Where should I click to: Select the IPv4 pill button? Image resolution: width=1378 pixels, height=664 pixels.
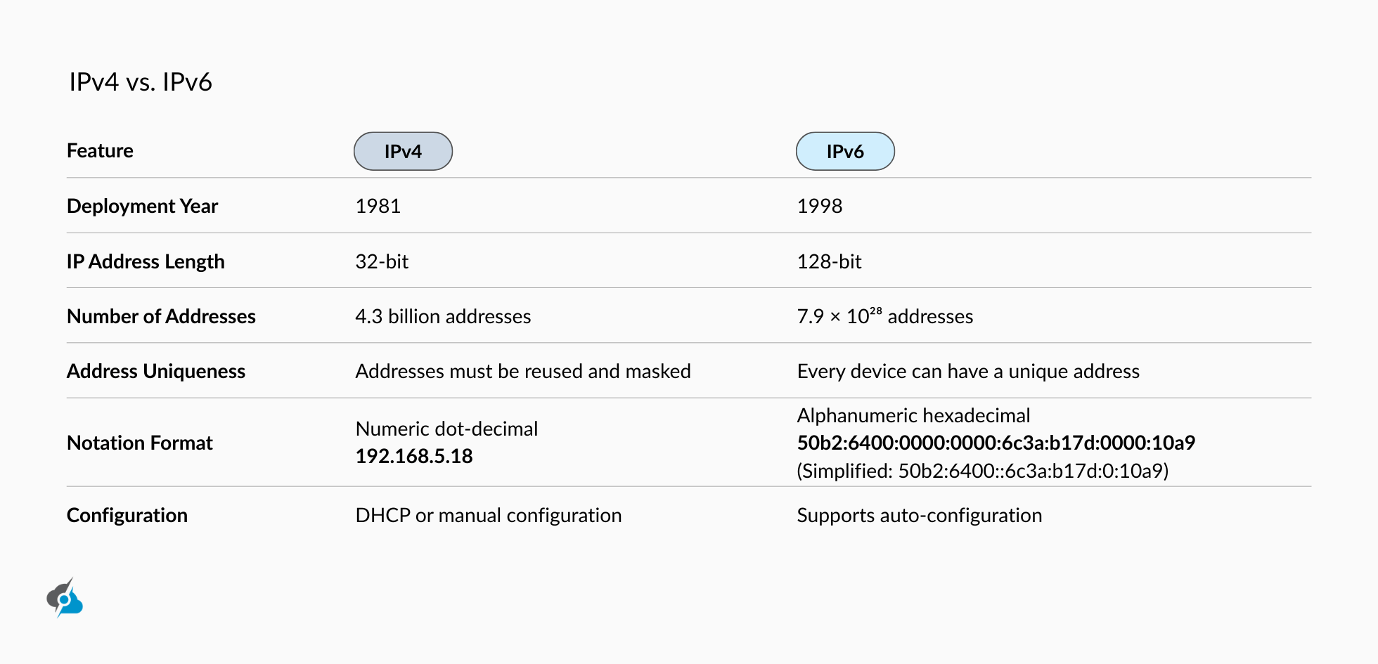click(x=403, y=151)
